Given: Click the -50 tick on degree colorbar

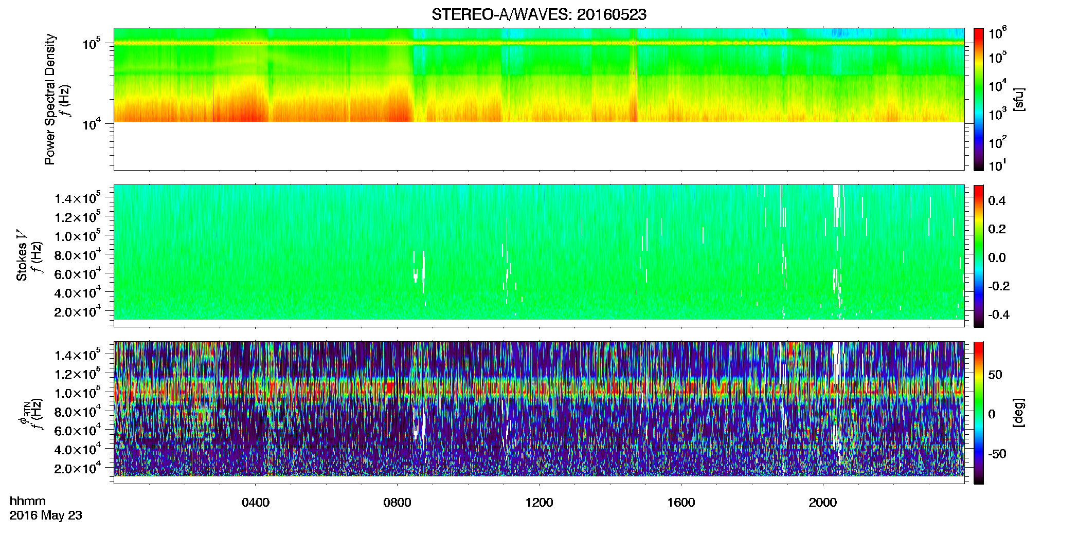Looking at the screenshot, I should [x=997, y=454].
